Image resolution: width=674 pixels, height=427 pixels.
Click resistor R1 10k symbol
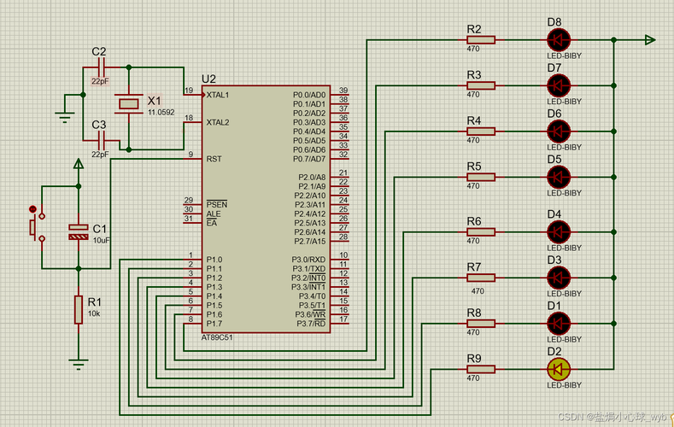click(x=79, y=309)
